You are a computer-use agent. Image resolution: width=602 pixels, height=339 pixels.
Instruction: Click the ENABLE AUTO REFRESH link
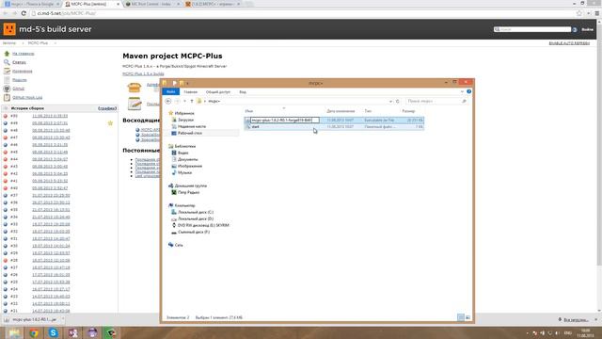click(569, 43)
